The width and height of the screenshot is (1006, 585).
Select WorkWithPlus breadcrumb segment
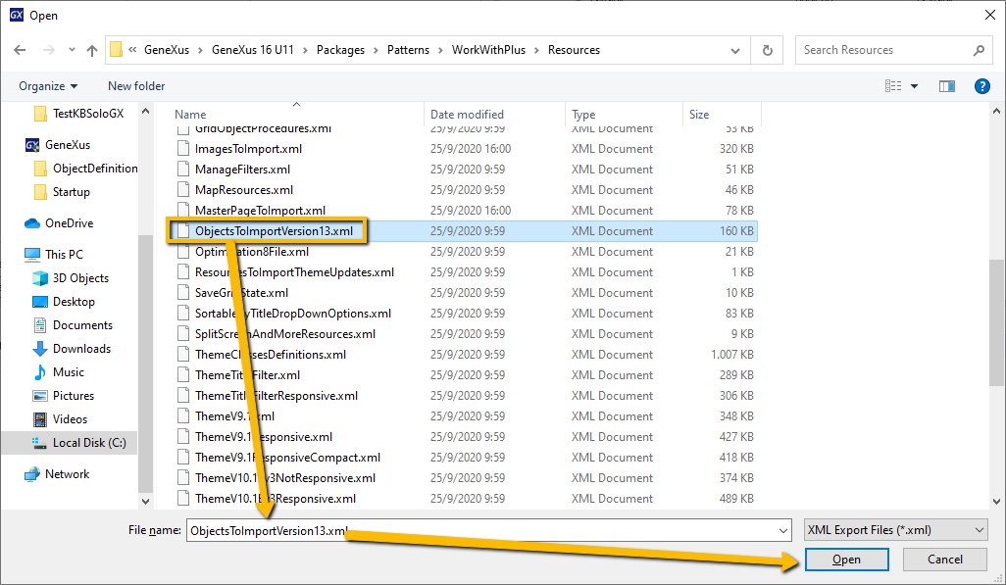pos(488,50)
